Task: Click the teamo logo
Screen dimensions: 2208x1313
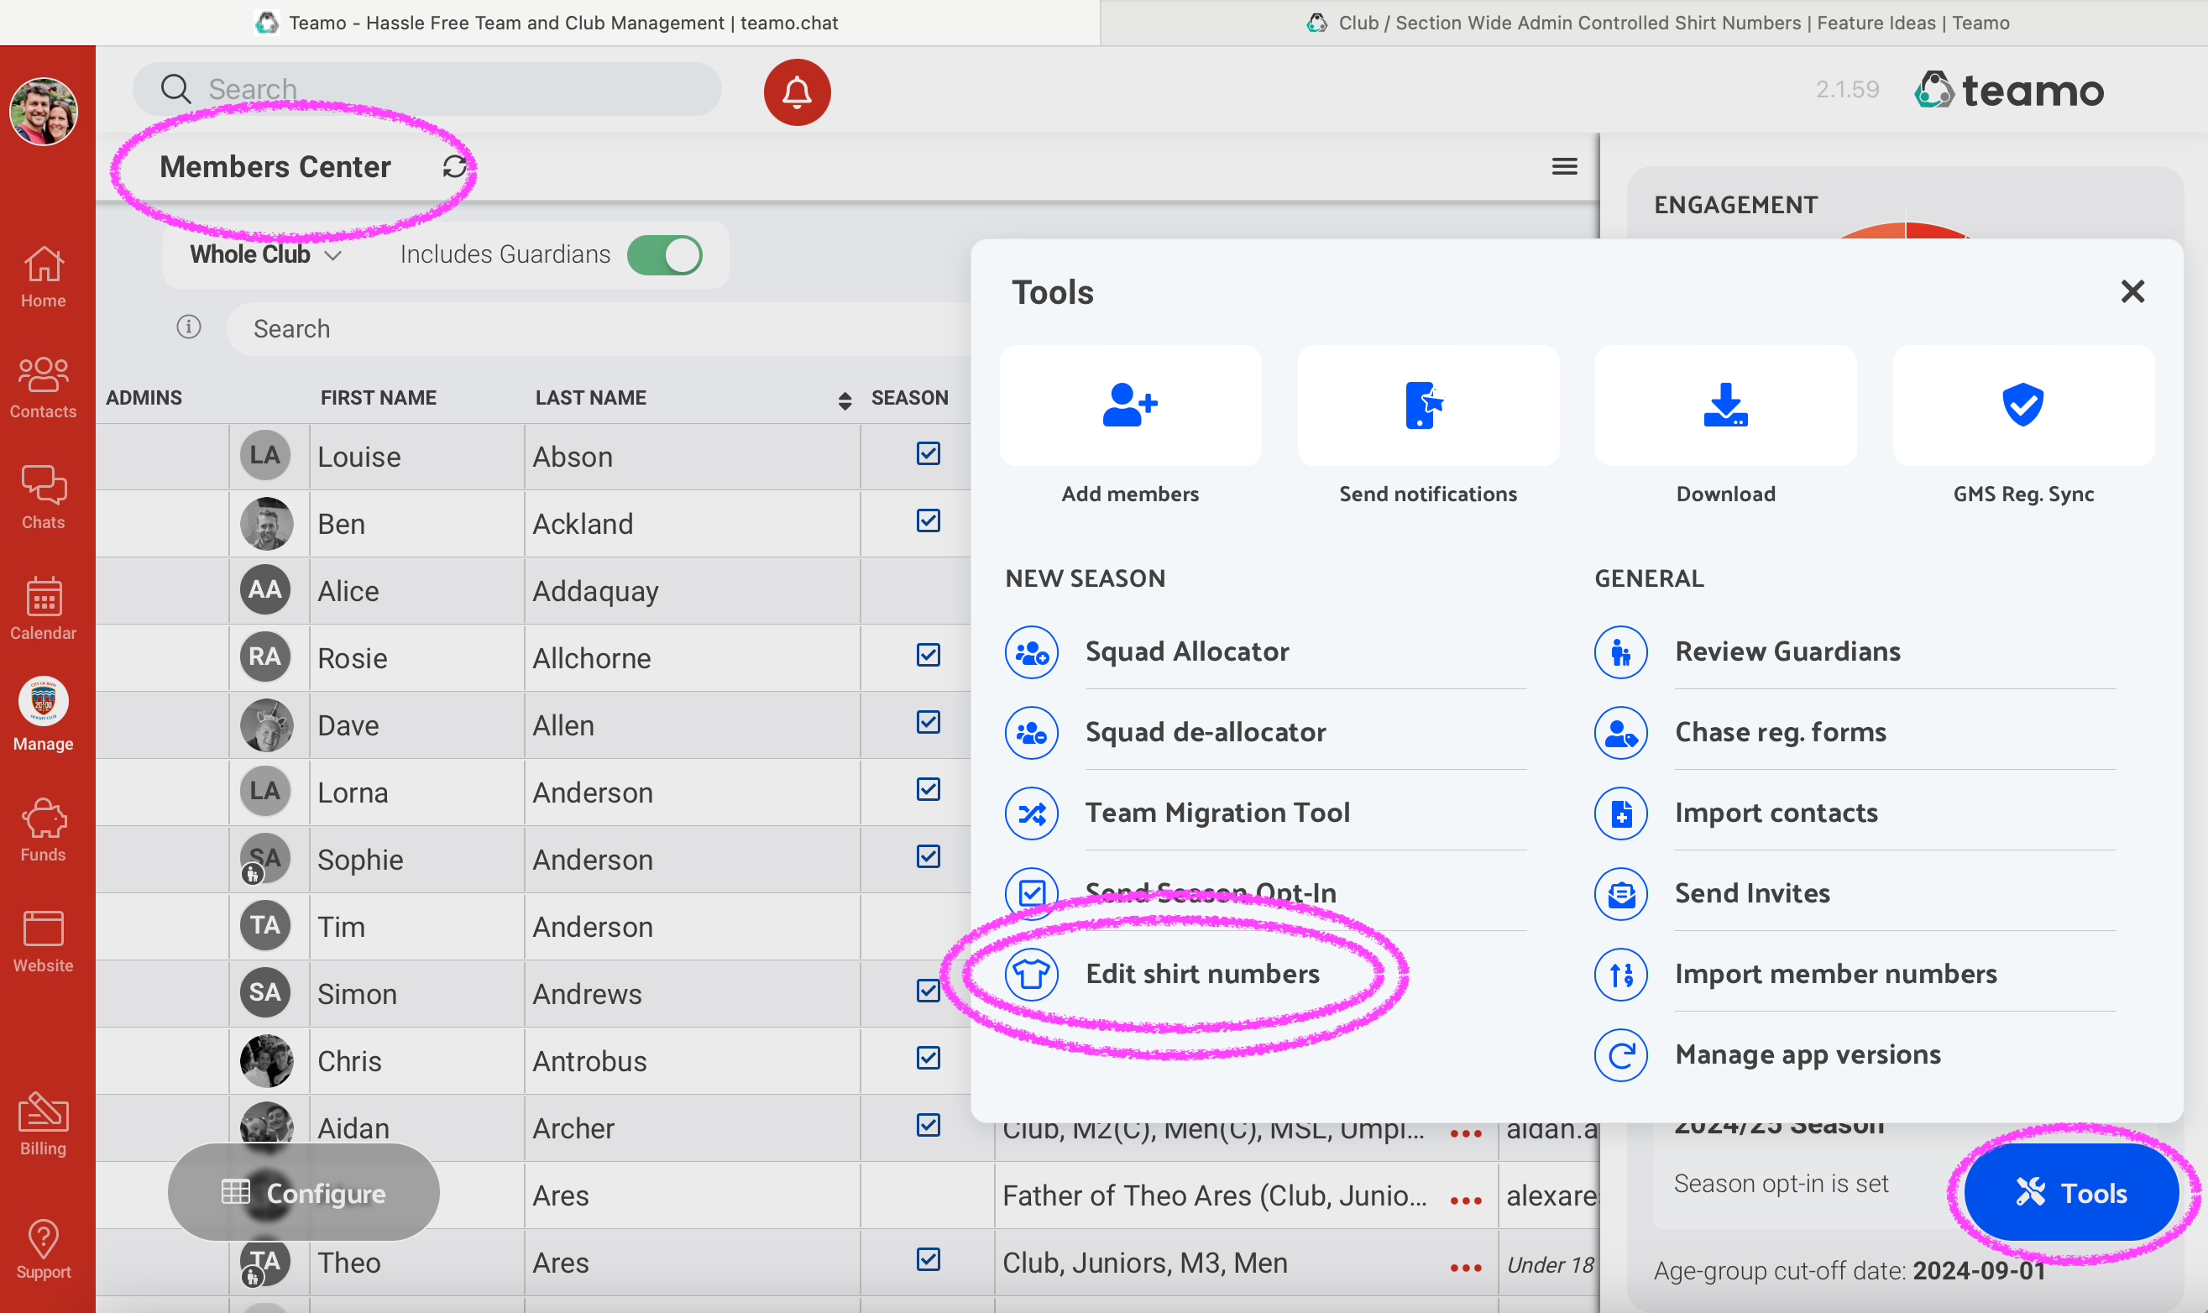Action: point(2010,90)
